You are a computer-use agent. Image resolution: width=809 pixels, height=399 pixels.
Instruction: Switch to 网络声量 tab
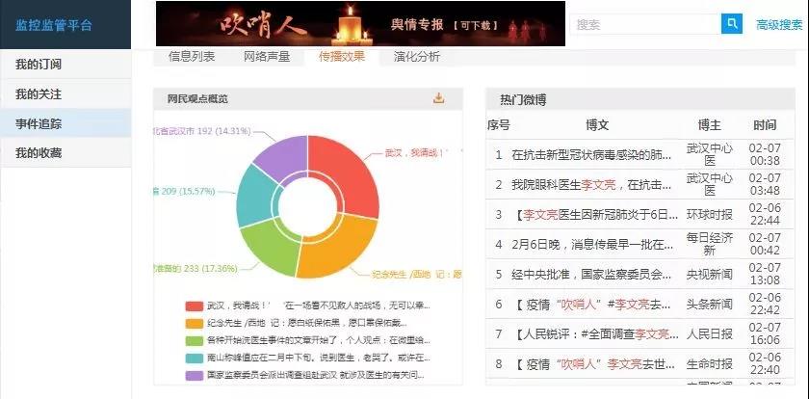click(267, 57)
